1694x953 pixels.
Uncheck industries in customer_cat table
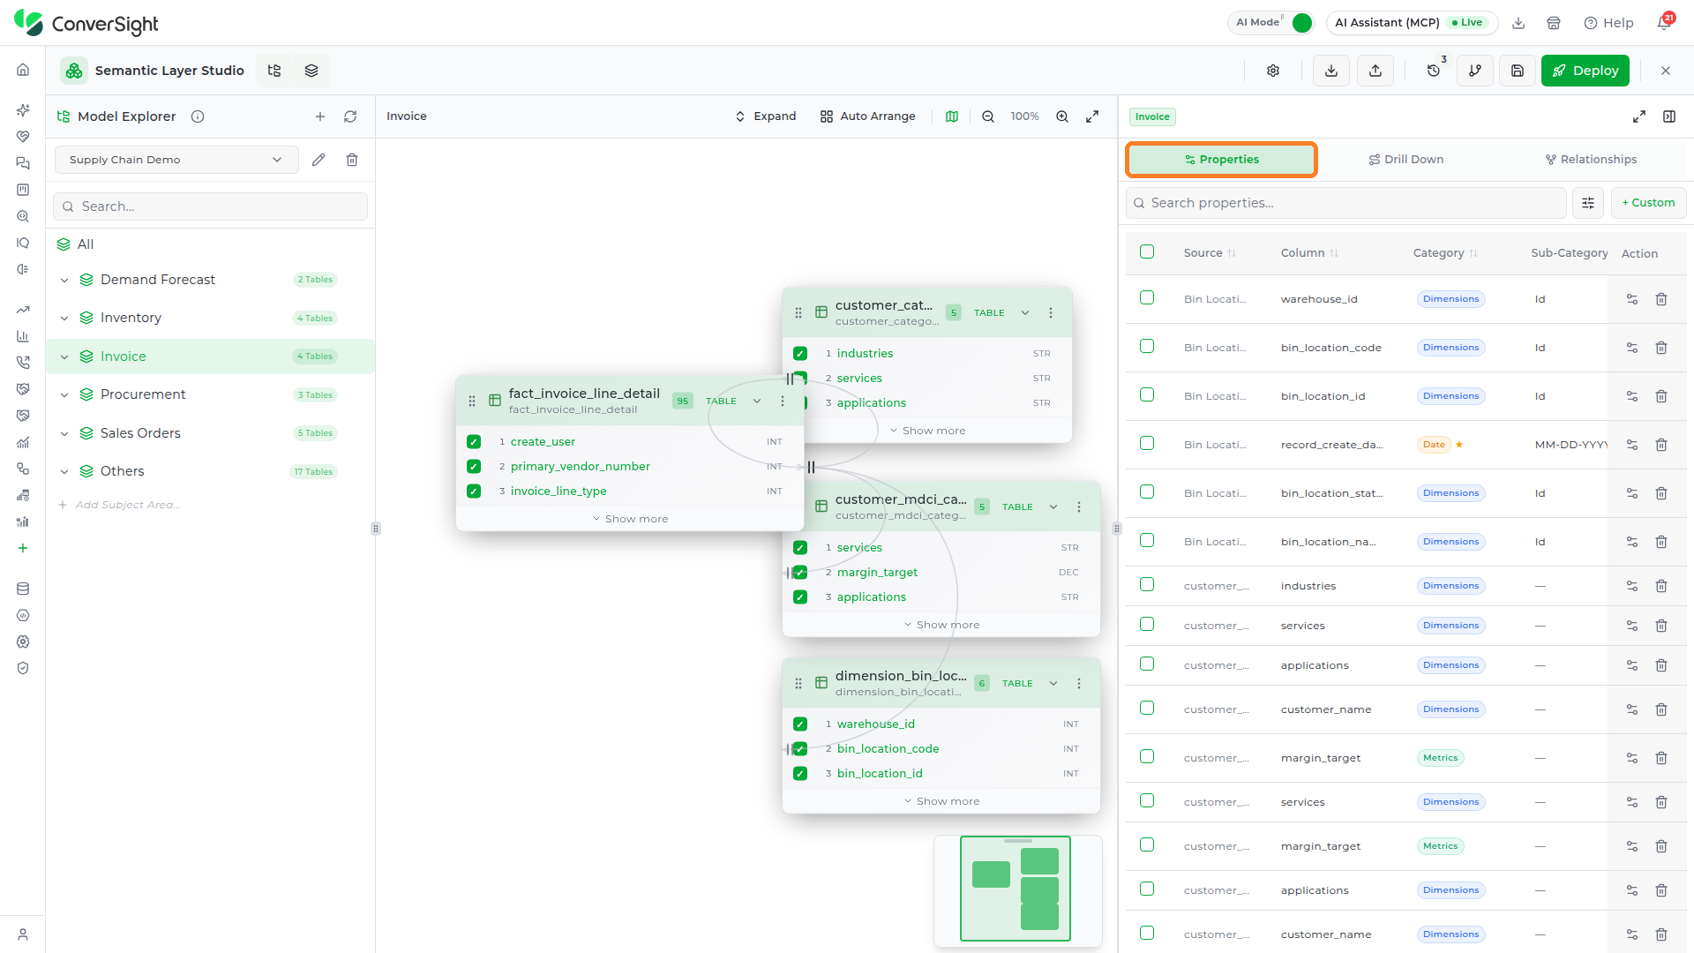800,354
